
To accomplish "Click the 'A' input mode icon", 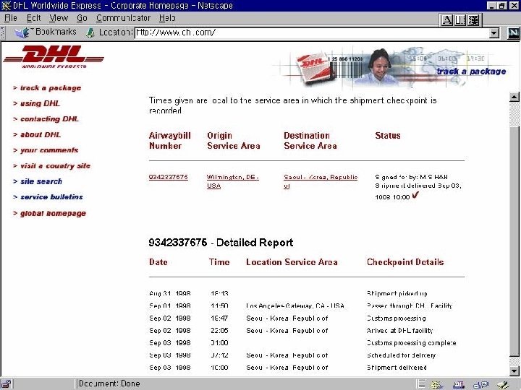I will [446, 20].
